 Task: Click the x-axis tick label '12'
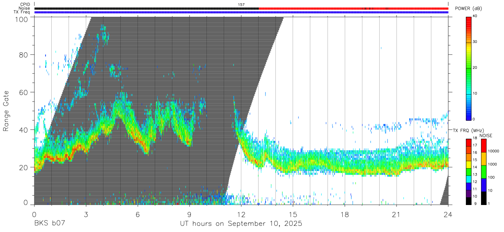241,214
